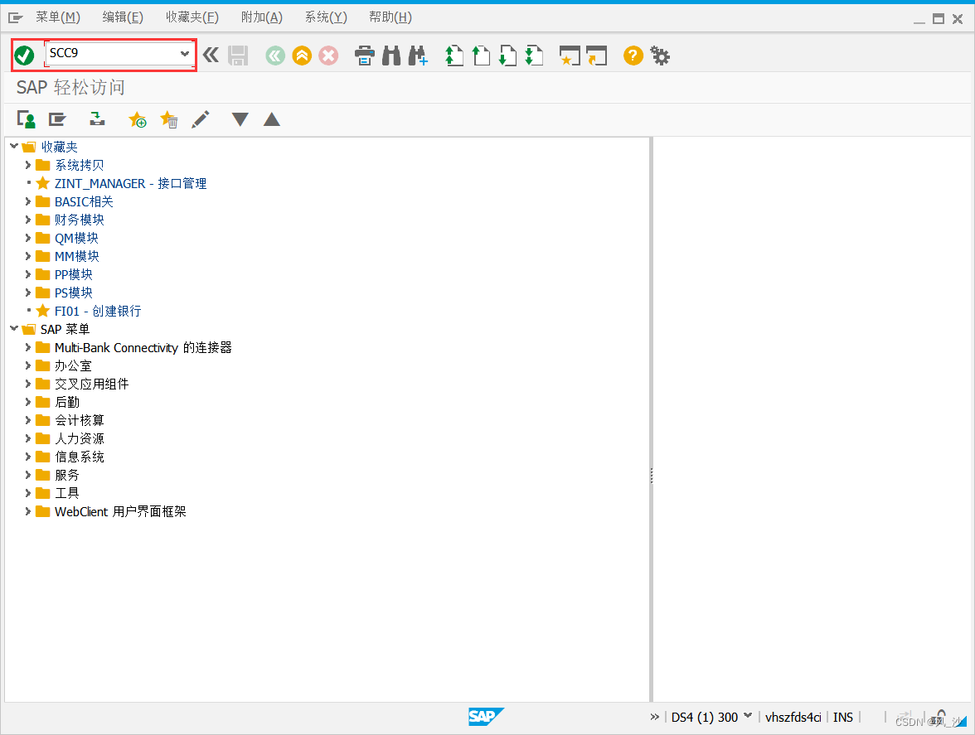Screen dimensions: 975x735
Task: Open Customize Local Layout gear icon
Action: [660, 56]
